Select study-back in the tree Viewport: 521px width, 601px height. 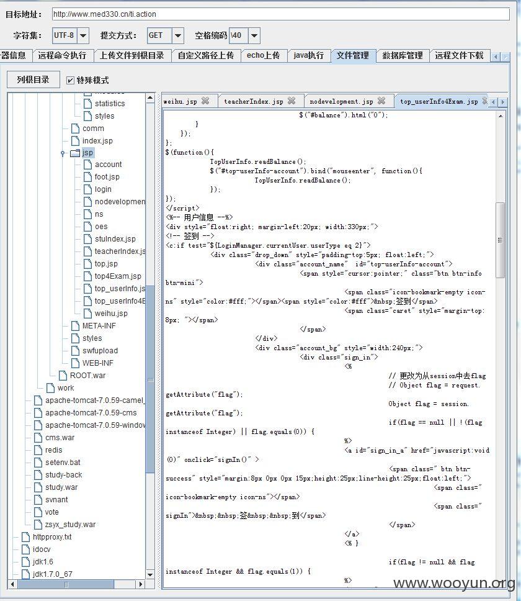(63, 475)
